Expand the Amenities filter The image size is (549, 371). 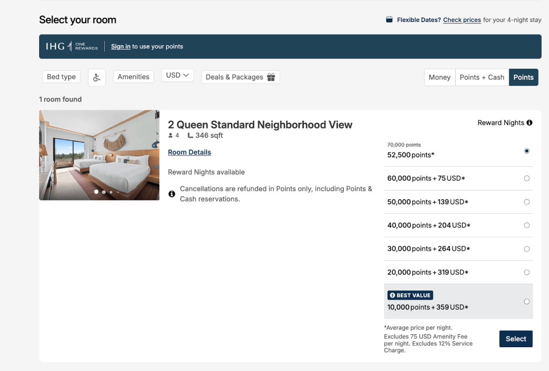(x=133, y=77)
